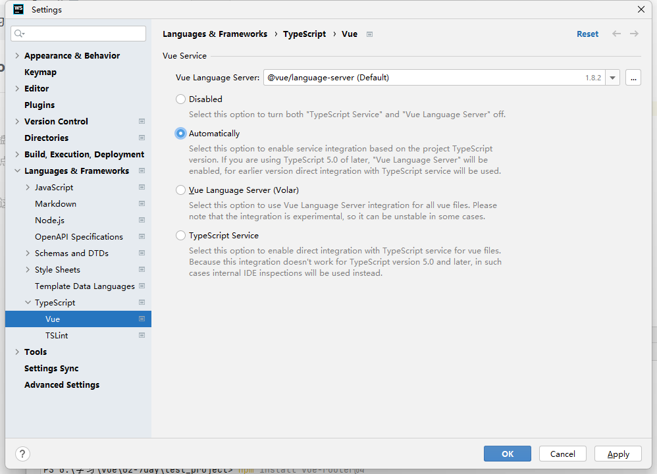Open Template Data Languages settings page
The height and width of the screenshot is (474, 657).
85,286
